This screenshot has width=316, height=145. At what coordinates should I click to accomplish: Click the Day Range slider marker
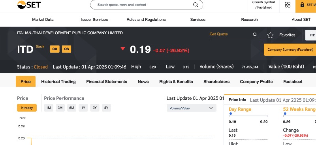coord(231,114)
